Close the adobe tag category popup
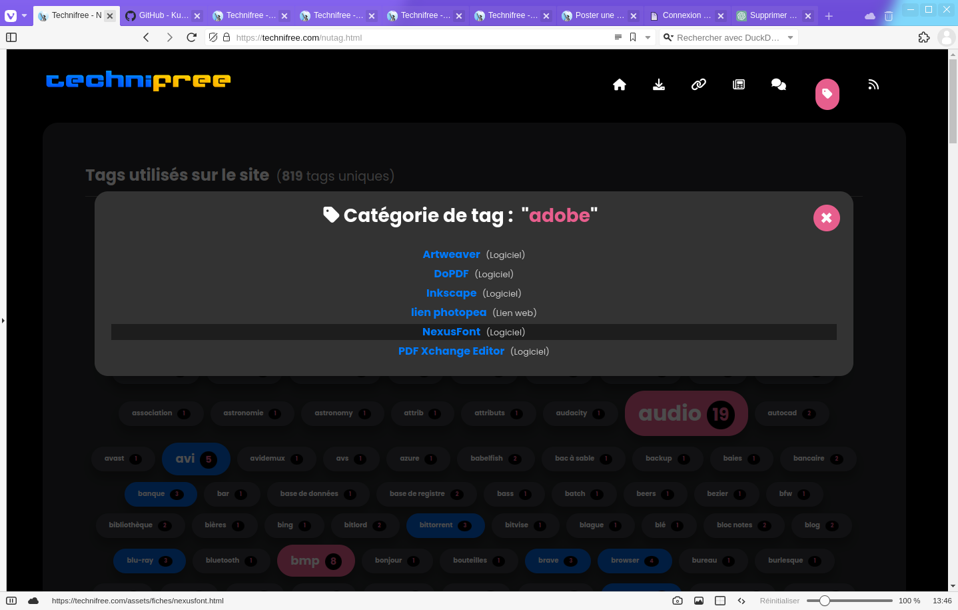This screenshot has width=958, height=610. pyautogui.click(x=826, y=218)
